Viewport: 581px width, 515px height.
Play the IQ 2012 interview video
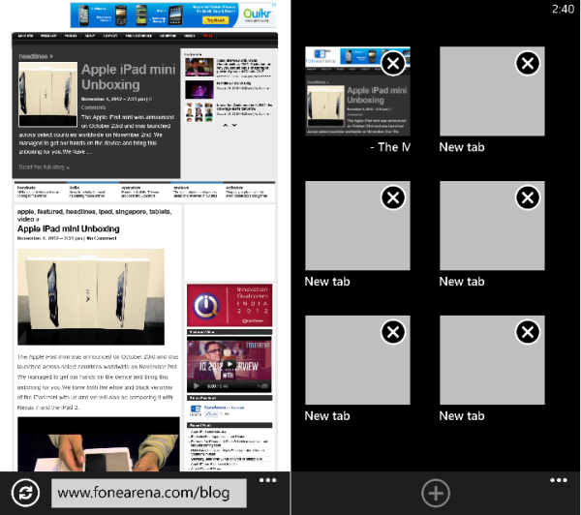[x=229, y=364]
